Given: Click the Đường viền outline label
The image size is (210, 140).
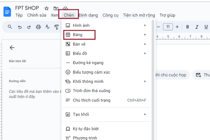Looking at the screenshot, I should pyautogui.click(x=17, y=81).
